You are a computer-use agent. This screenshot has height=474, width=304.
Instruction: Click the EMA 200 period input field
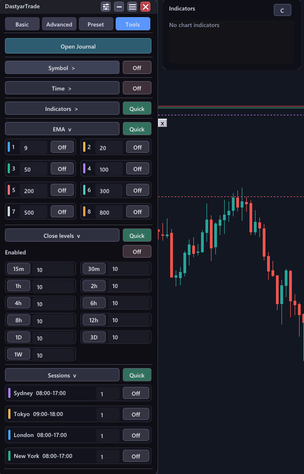click(x=34, y=190)
